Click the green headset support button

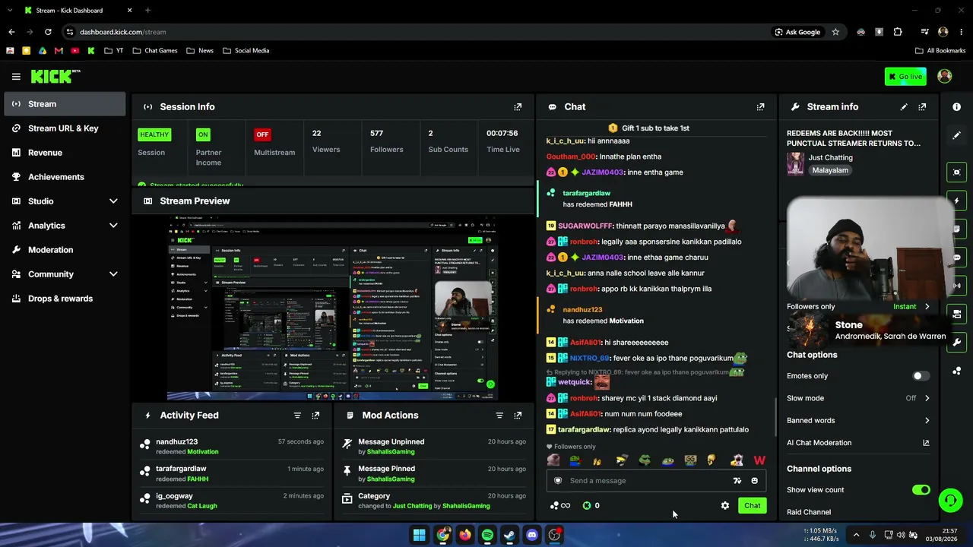(x=950, y=500)
